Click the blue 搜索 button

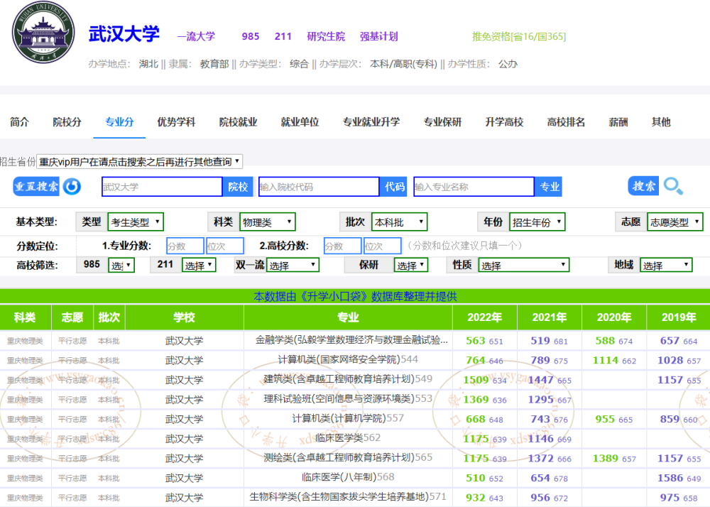643,186
